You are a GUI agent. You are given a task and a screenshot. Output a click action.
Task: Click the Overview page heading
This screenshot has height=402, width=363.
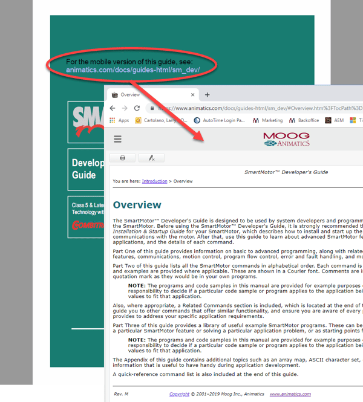137,205
